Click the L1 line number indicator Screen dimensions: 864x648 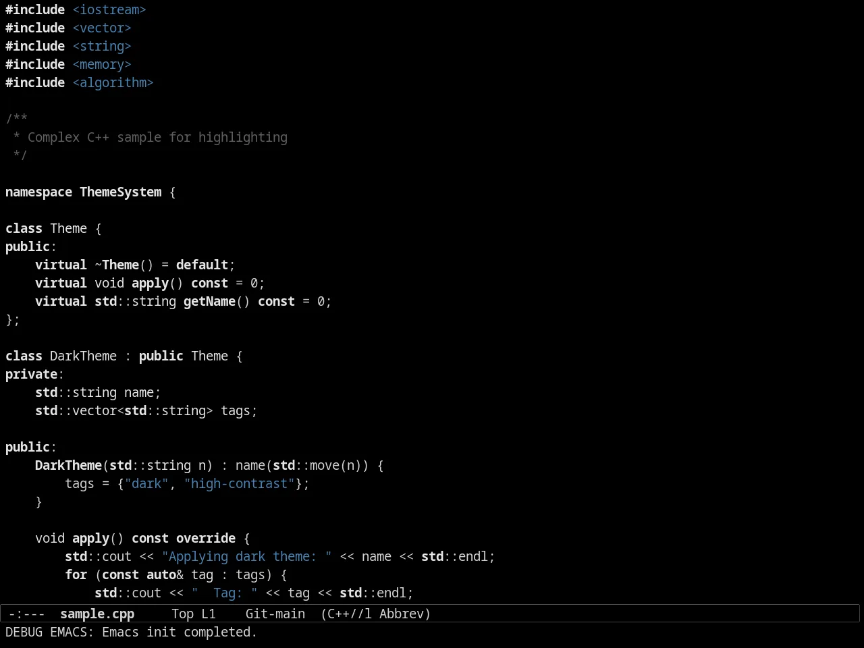point(209,614)
